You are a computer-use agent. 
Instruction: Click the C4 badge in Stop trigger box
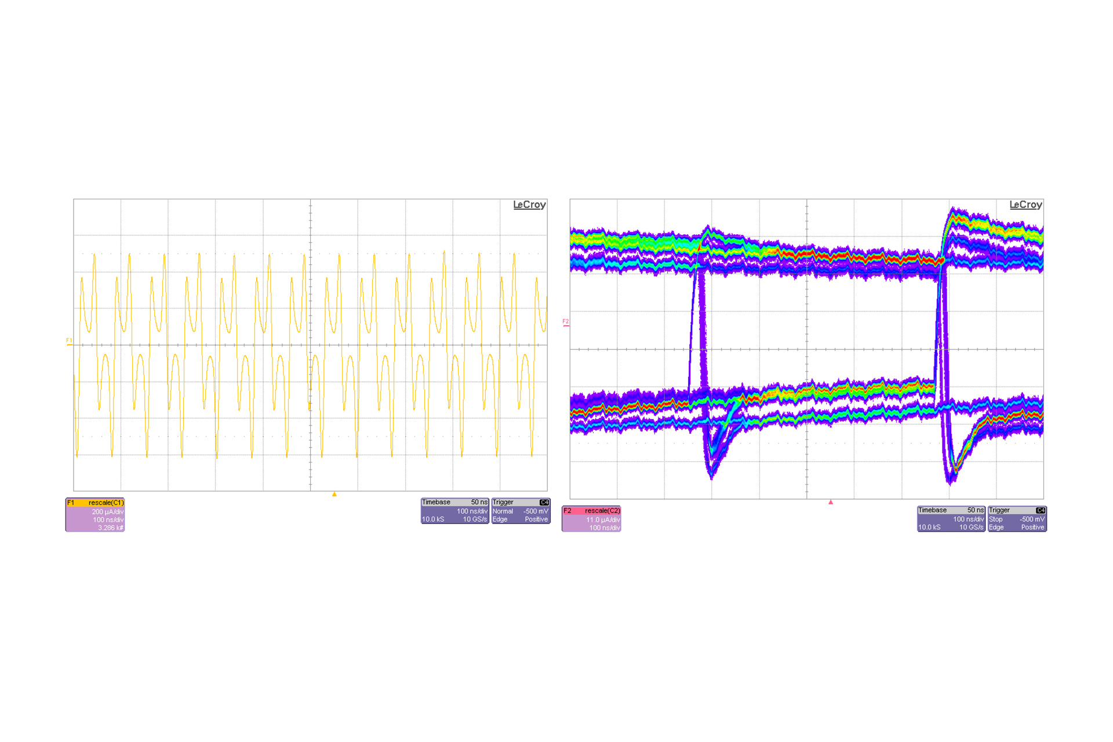pyautogui.click(x=1041, y=510)
